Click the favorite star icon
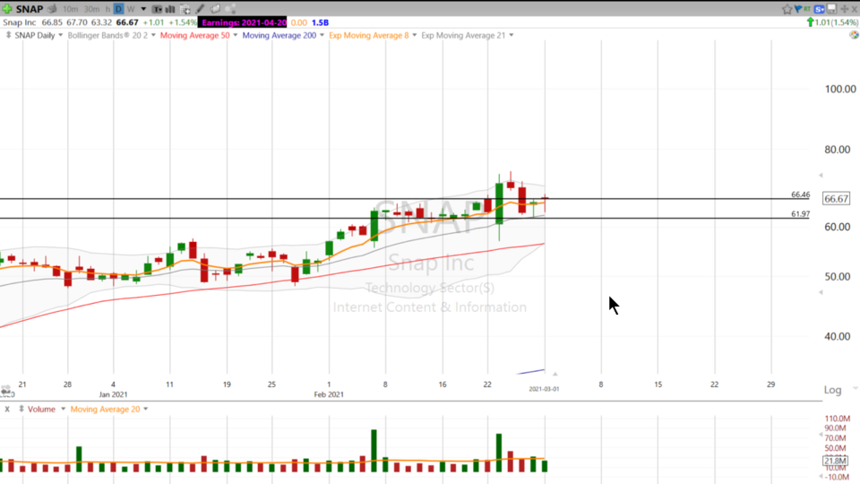This screenshot has width=860, height=484. (x=787, y=9)
